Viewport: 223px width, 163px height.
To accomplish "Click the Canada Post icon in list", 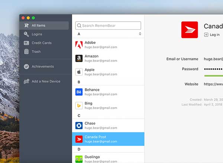I will [79, 139].
